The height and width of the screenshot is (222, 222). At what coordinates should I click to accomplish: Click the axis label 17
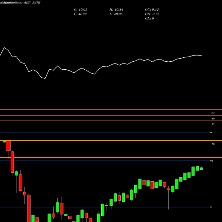[x=213, y=124]
